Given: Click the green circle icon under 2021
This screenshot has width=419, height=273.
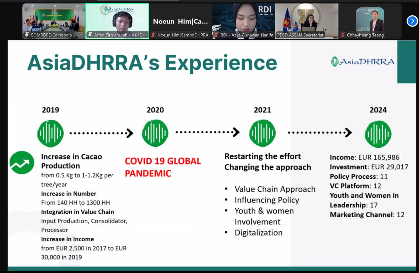Looking at the screenshot, I should 262,133.
